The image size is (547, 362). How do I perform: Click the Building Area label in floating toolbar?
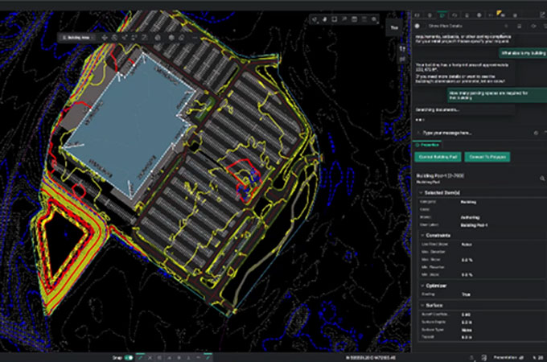(78, 37)
